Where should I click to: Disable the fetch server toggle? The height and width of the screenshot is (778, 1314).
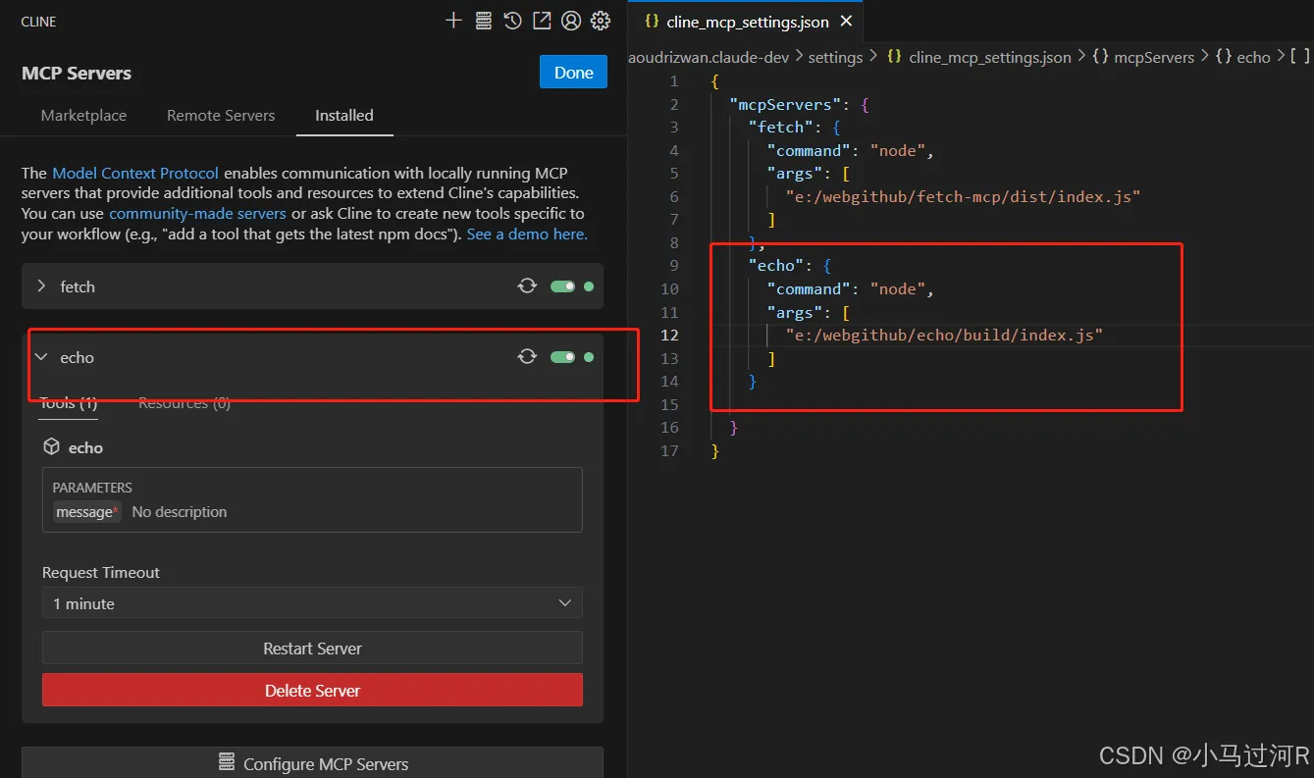tap(562, 286)
